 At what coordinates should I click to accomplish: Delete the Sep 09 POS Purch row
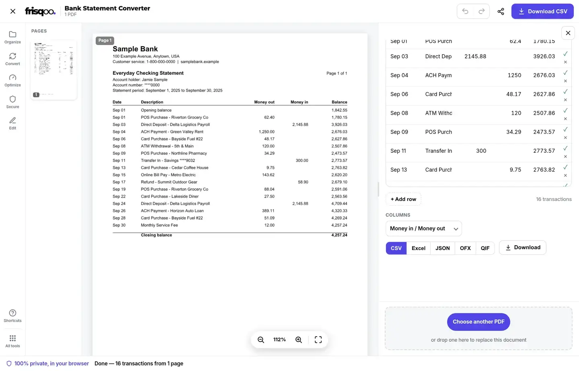[x=565, y=137]
